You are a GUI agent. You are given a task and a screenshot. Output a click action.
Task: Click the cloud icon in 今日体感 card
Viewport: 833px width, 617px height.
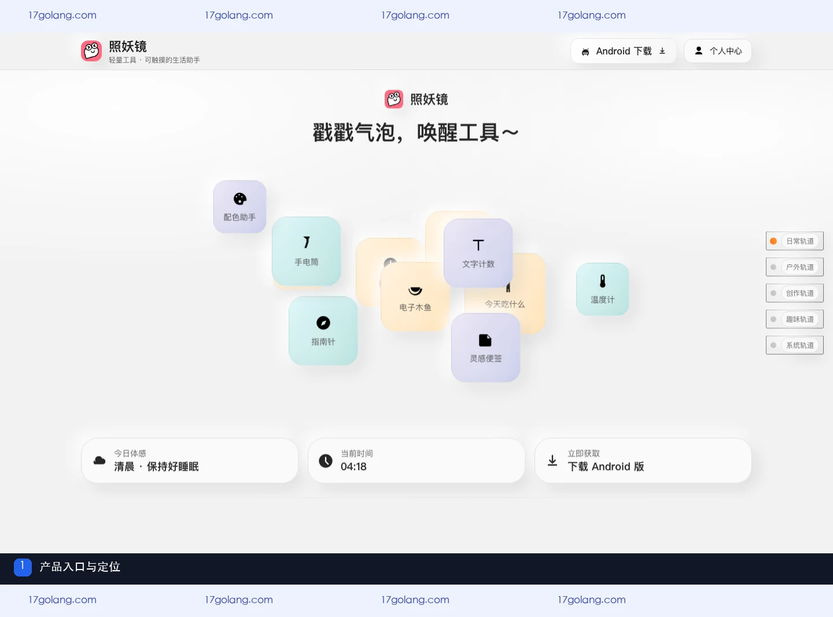tap(99, 461)
